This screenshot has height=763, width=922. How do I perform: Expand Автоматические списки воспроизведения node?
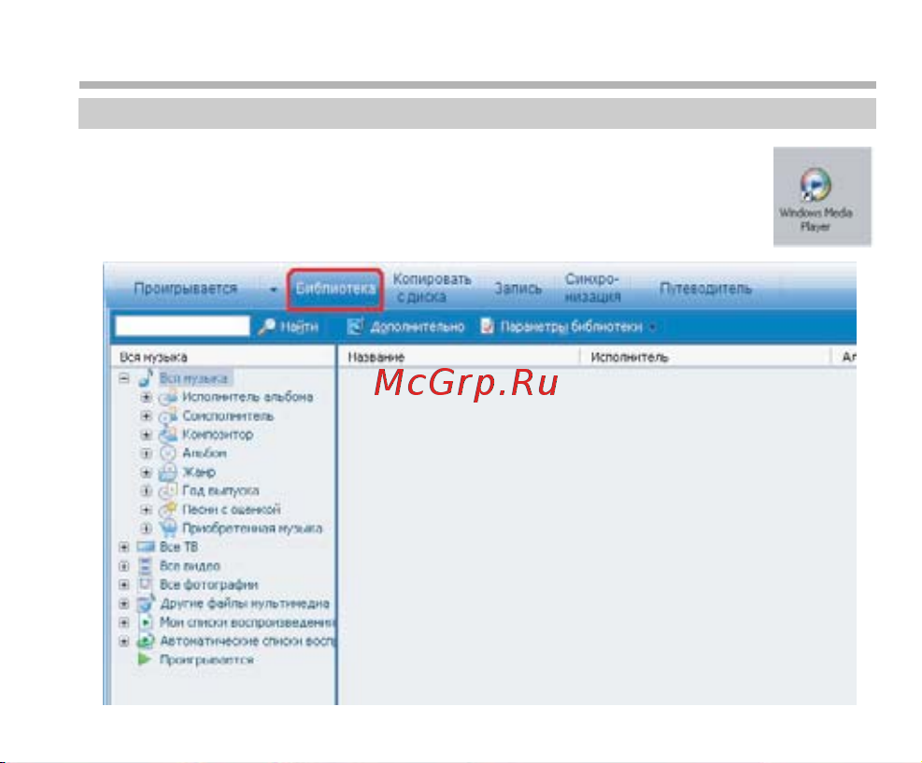point(124,642)
